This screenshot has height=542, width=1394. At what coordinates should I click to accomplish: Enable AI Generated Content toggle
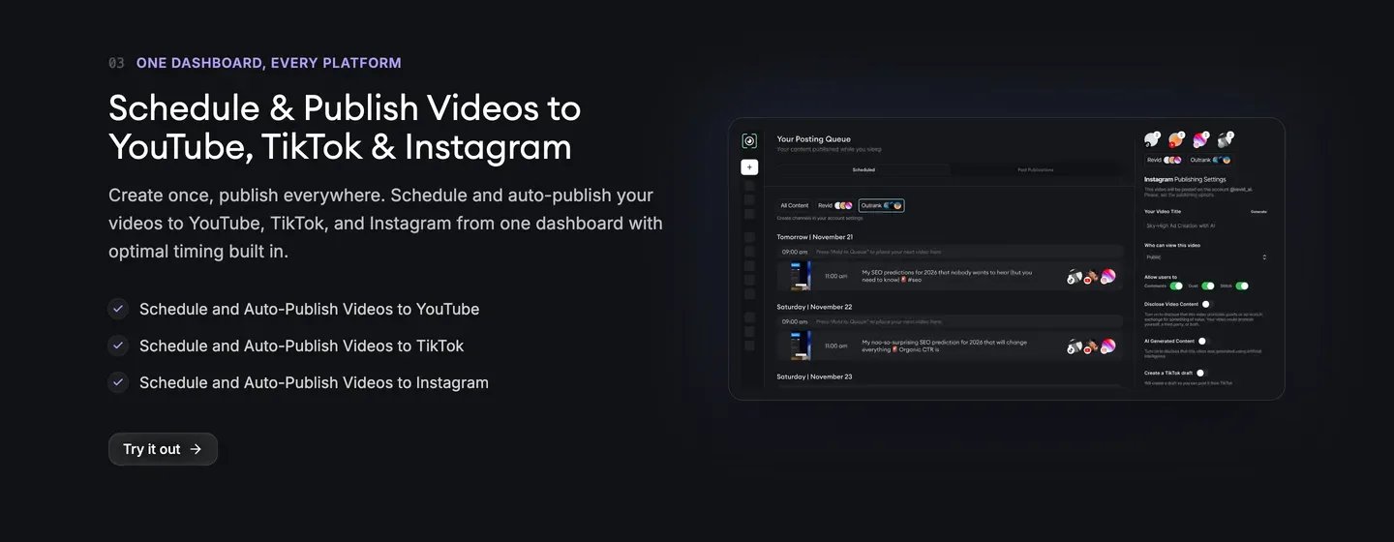point(1202,341)
